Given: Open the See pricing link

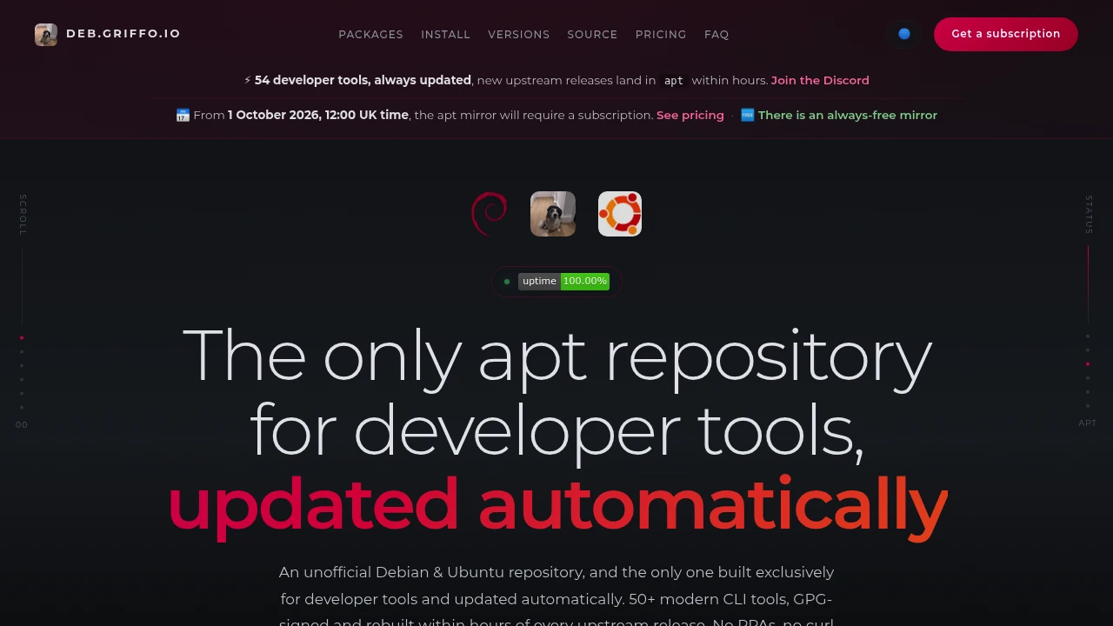Looking at the screenshot, I should (x=690, y=115).
